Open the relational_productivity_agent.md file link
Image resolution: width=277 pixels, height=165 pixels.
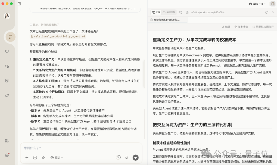point(58,37)
